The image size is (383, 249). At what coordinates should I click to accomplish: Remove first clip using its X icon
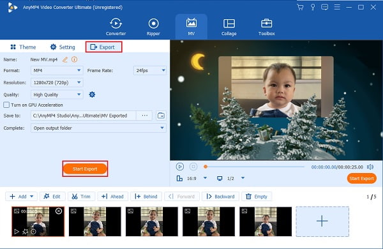point(59,211)
